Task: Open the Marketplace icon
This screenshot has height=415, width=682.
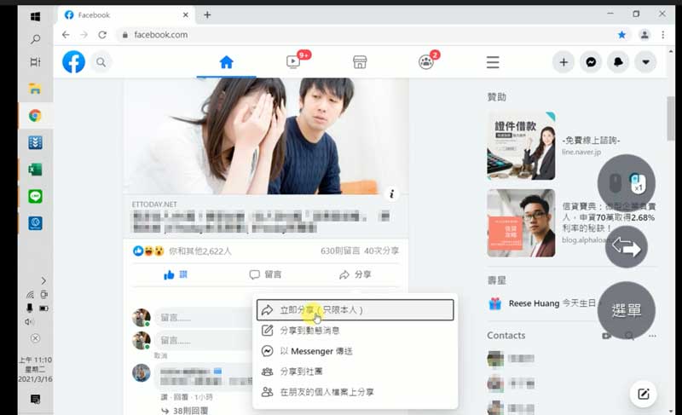Action: [x=360, y=62]
